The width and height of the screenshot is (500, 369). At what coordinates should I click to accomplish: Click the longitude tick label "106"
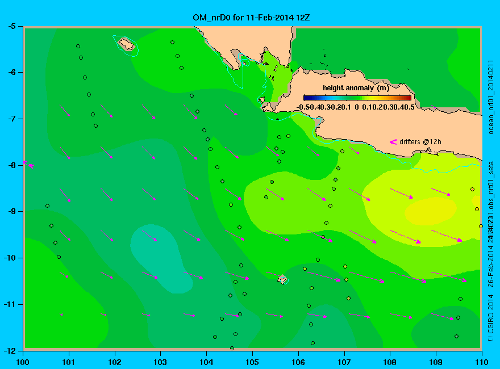click(298, 362)
